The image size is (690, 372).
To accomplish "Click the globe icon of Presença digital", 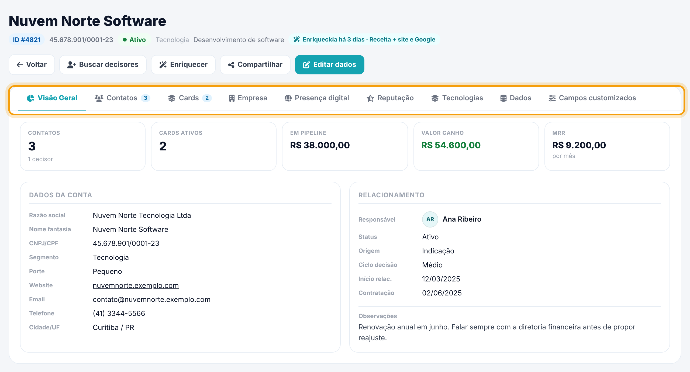I will tap(288, 98).
